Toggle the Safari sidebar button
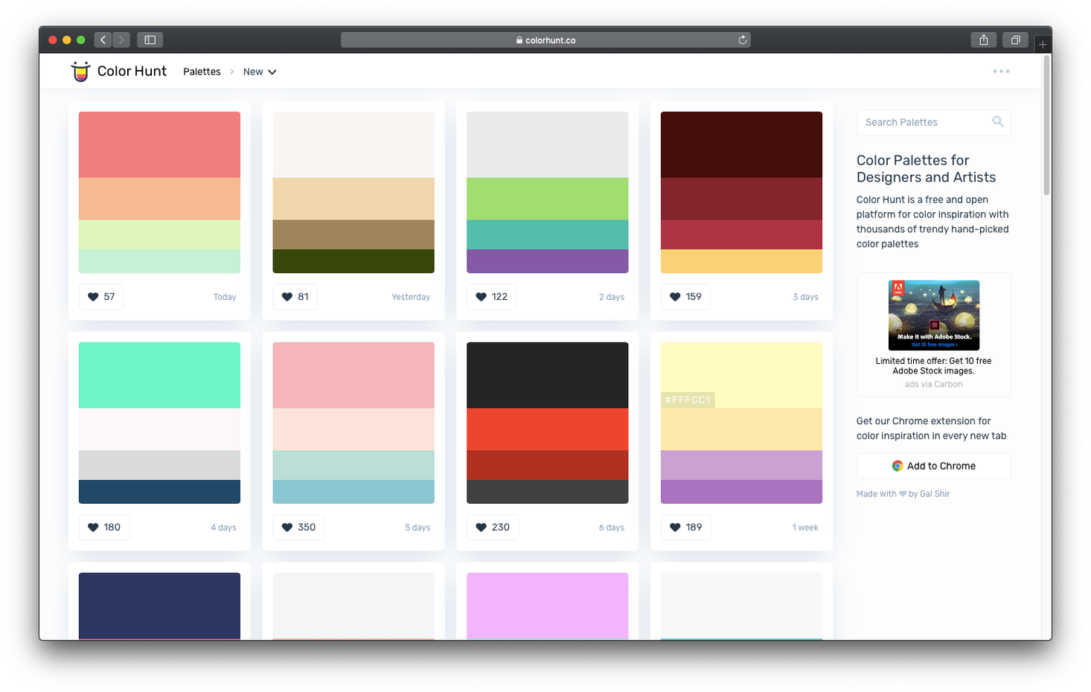This screenshot has width=1091, height=692. point(150,40)
